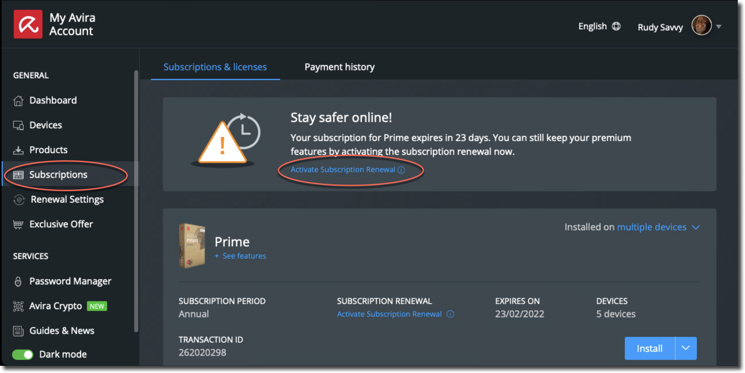This screenshot has height=373, width=745.
Task: Open Dashboard via house icon
Action: tap(18, 101)
